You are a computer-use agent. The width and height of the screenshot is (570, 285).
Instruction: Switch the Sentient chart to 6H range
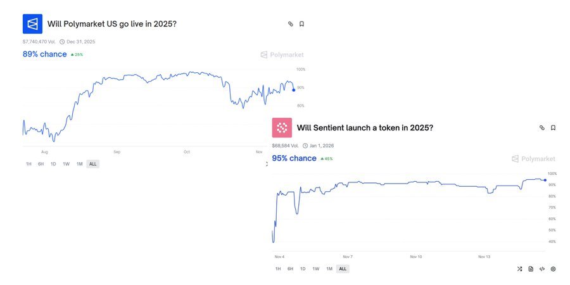tap(290, 269)
